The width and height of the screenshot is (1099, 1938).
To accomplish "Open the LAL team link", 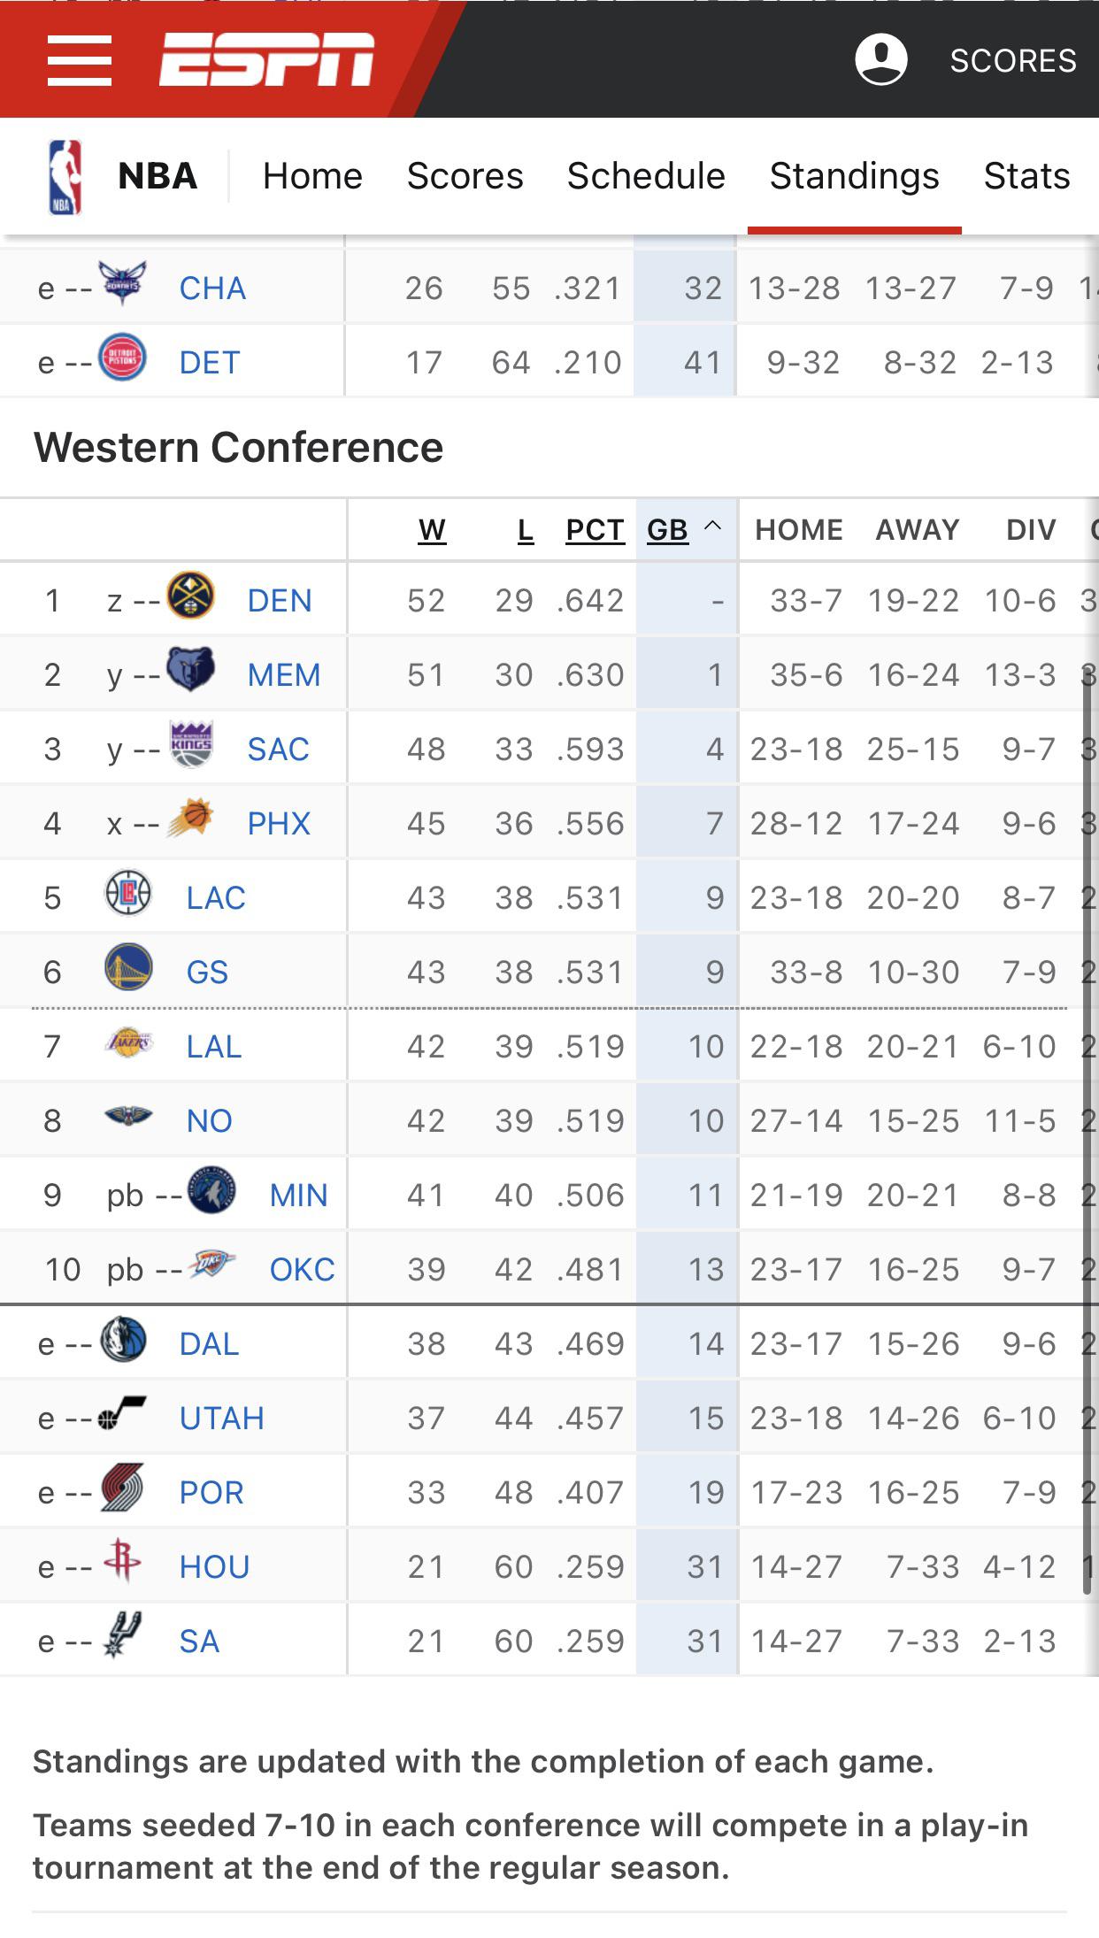I will [213, 1046].
